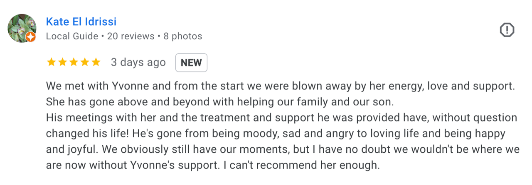Click the first star in the rating
The width and height of the screenshot is (532, 185).
coord(51,62)
